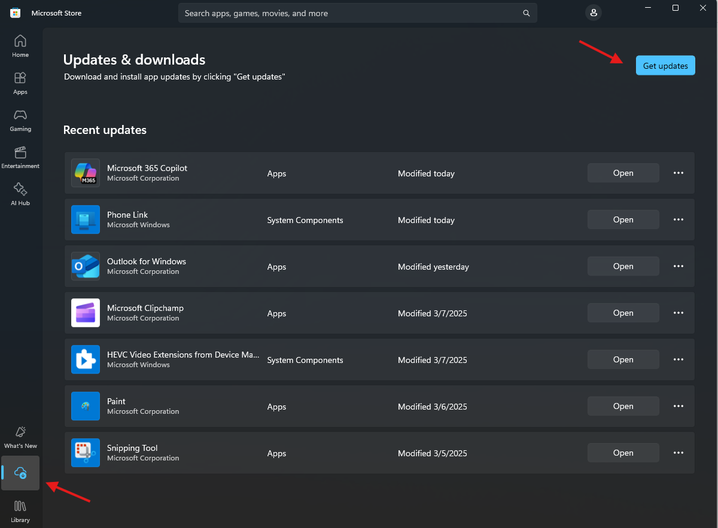Click the HEVC Video Extensions app name
Screen dimensions: 718x528
click(183, 355)
